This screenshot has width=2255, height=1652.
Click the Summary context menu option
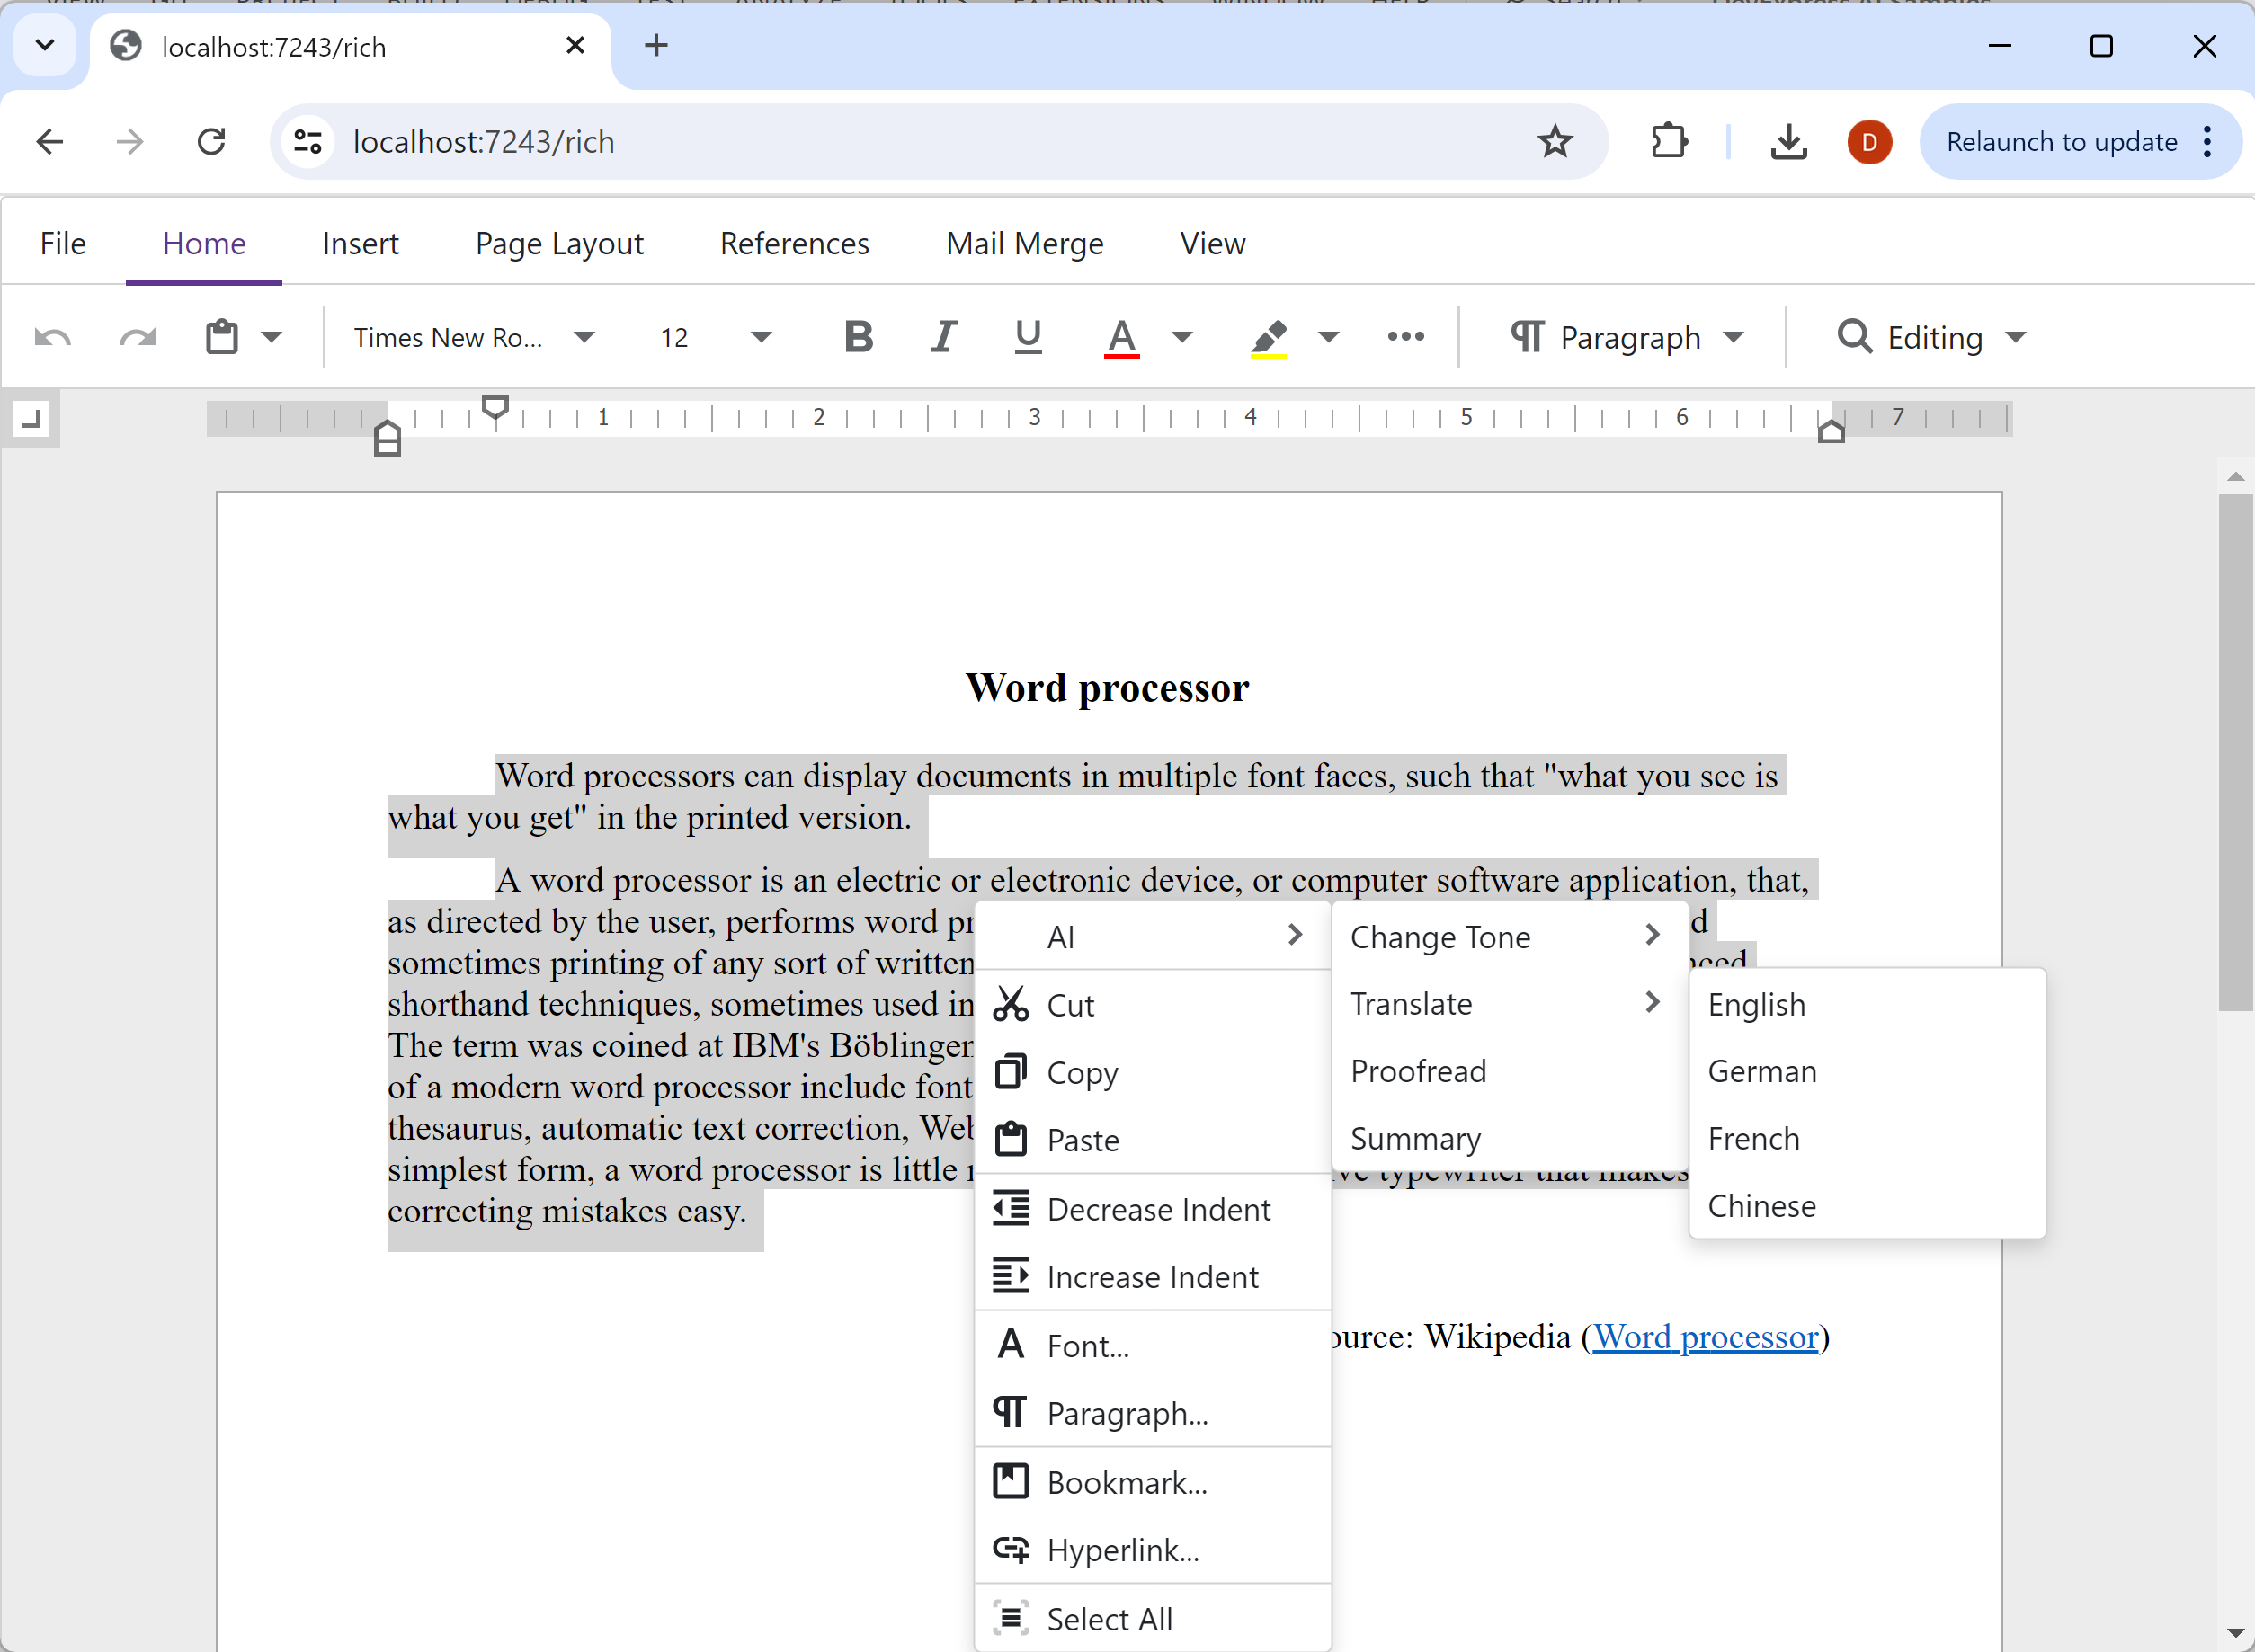point(1413,1138)
